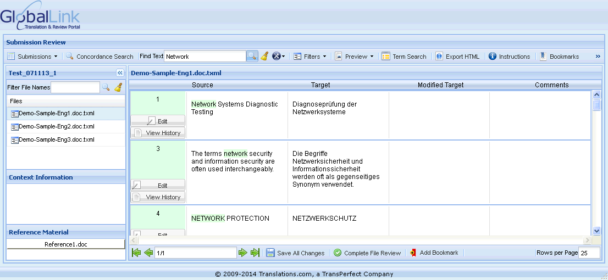This screenshot has width=608, height=280.
Task: Click source text starting 'The terms network security'
Action: click(x=233, y=161)
